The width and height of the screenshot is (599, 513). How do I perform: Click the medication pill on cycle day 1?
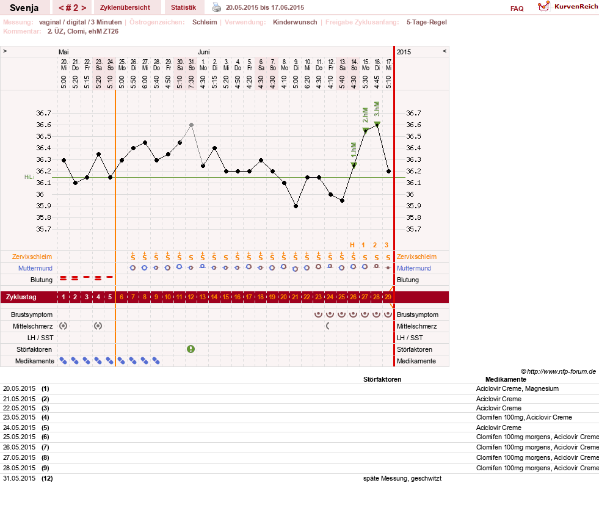[x=64, y=360]
